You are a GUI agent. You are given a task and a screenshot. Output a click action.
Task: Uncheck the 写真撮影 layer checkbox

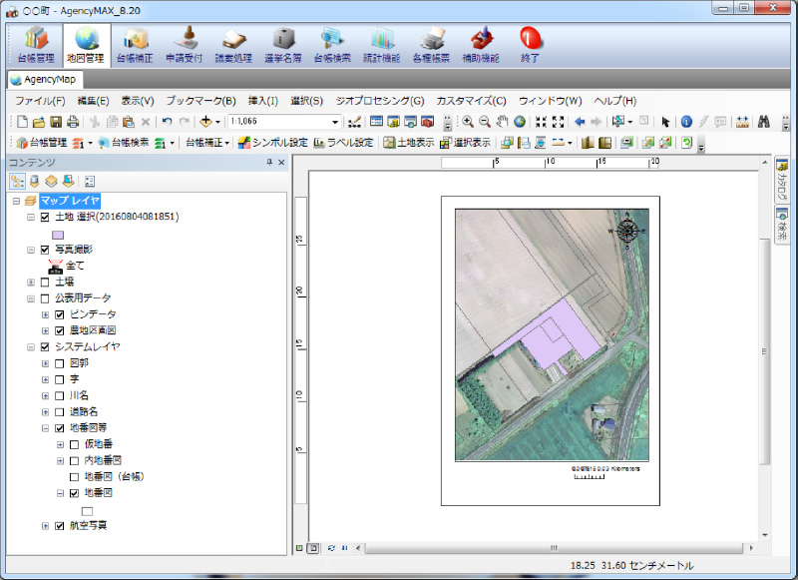pyautogui.click(x=45, y=250)
